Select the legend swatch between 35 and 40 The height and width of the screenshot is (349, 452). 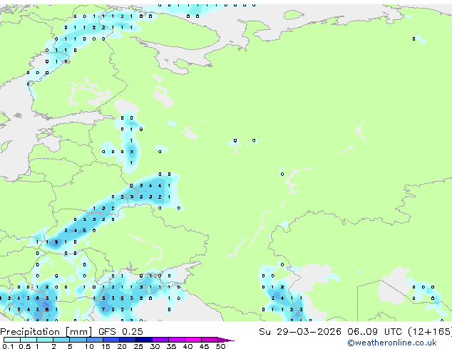(x=176, y=340)
